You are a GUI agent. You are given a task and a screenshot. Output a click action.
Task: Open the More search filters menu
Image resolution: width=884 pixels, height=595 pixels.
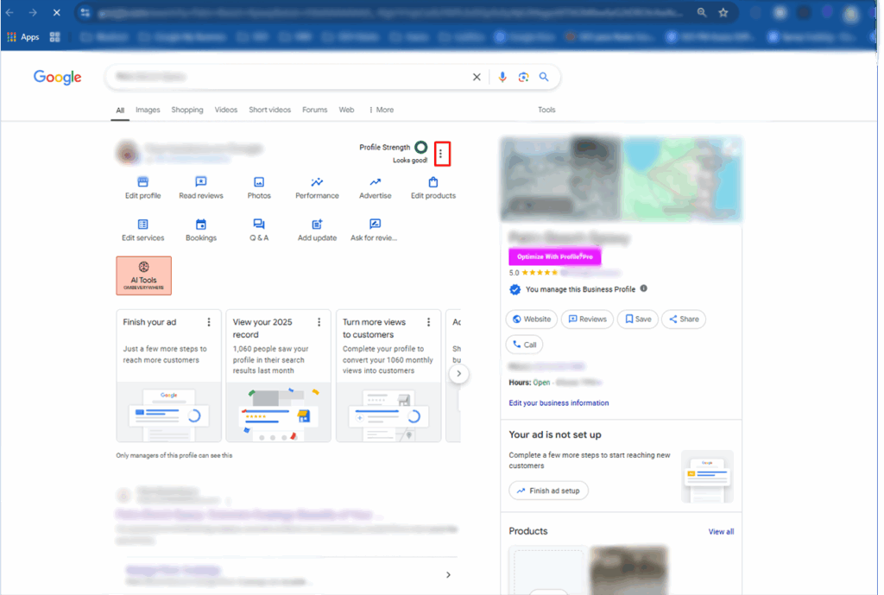click(x=381, y=110)
